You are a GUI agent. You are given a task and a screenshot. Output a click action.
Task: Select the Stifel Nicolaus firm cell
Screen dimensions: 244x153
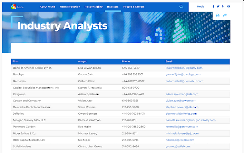click(22, 146)
